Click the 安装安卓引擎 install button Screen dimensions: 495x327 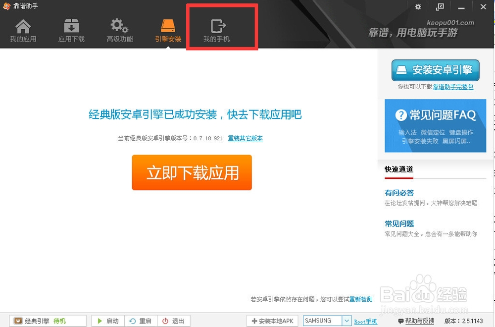coord(435,70)
